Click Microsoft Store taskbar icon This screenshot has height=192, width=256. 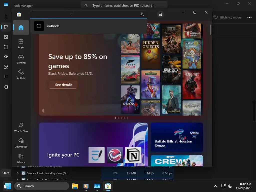108,186
